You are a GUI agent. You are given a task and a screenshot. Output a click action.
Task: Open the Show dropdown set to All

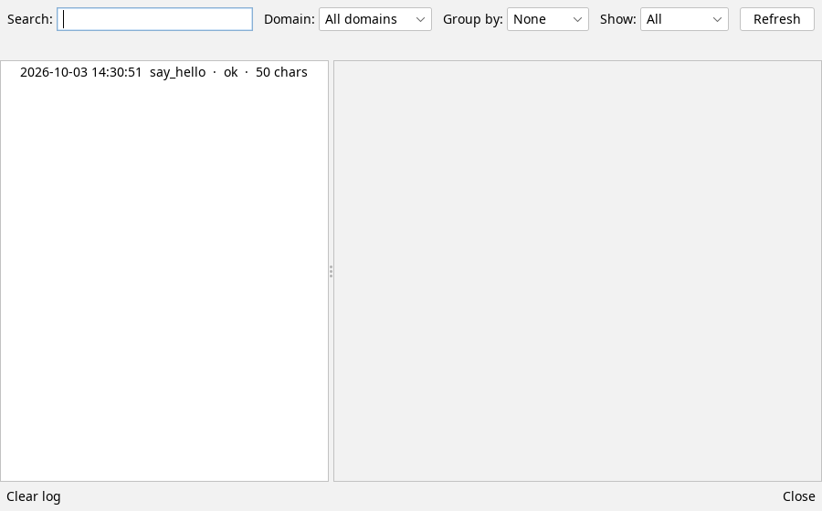pos(684,19)
